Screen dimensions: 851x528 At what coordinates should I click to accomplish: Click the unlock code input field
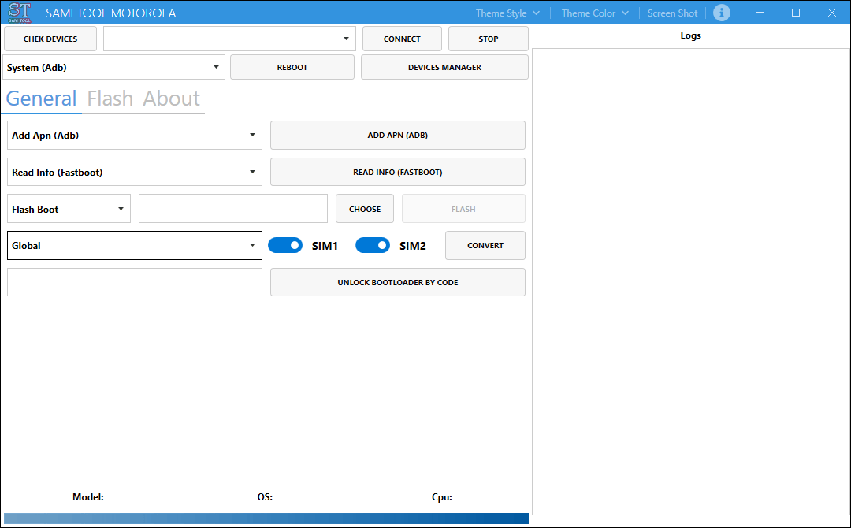[x=134, y=281]
